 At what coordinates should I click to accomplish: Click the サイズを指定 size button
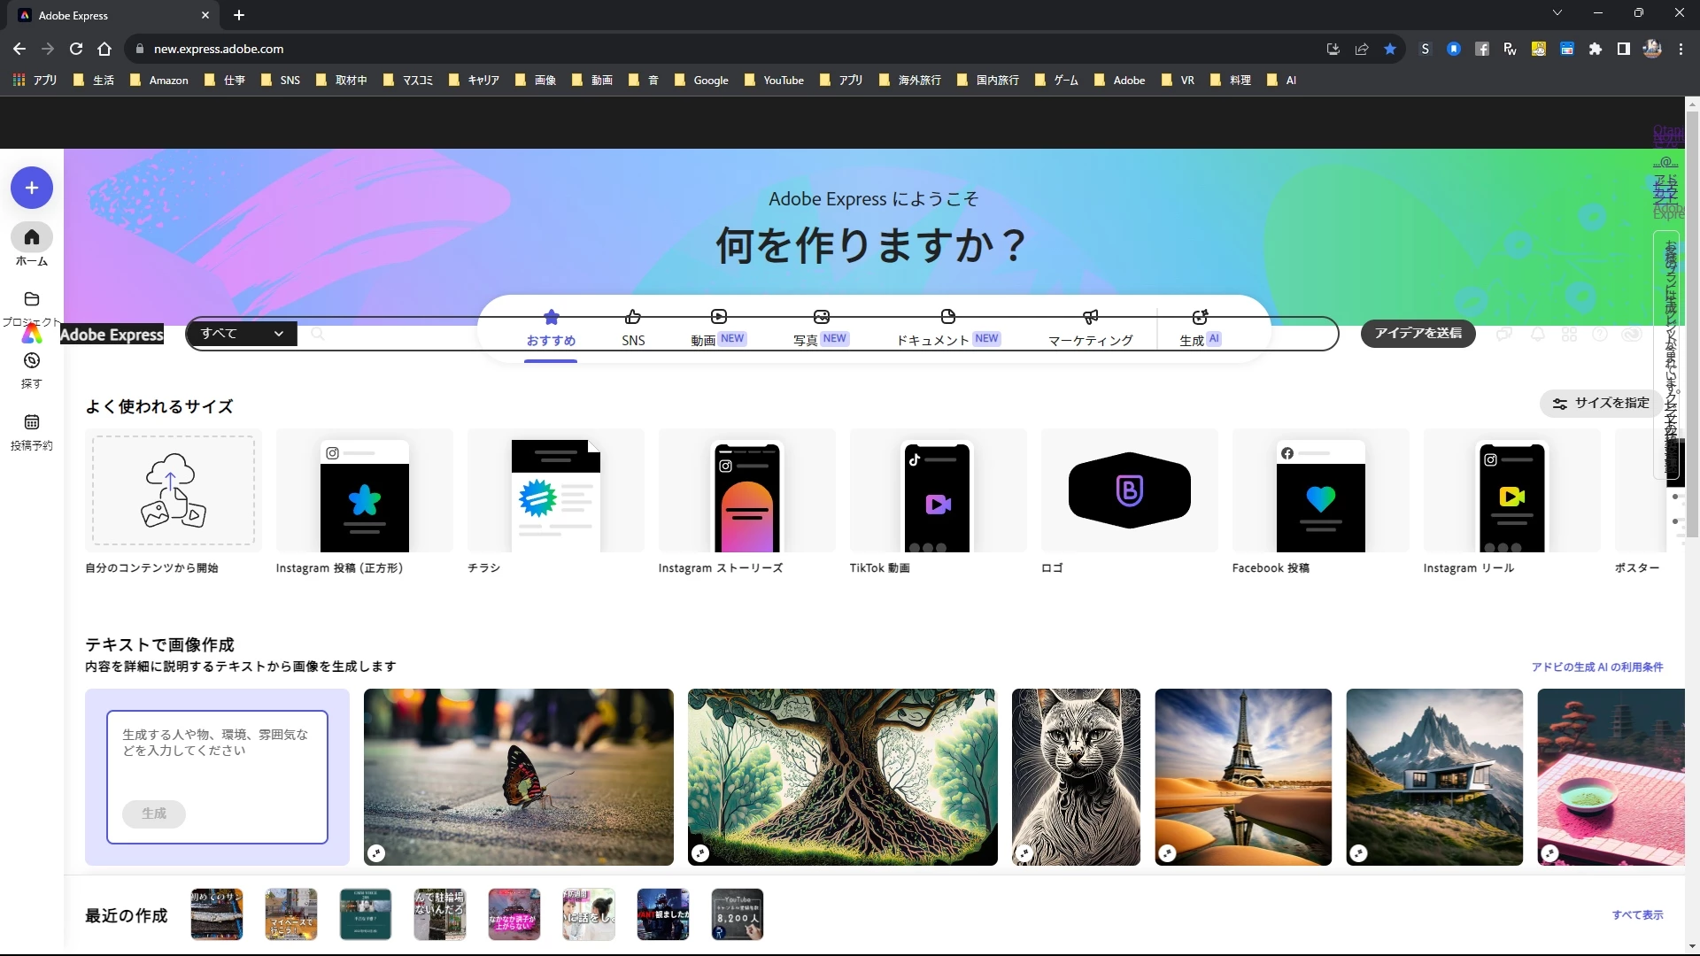(1601, 403)
